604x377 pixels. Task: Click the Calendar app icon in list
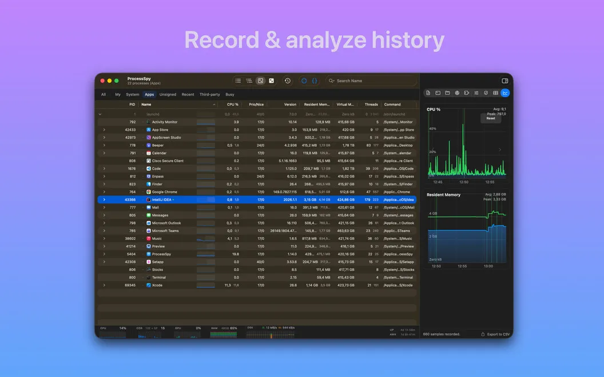149,153
